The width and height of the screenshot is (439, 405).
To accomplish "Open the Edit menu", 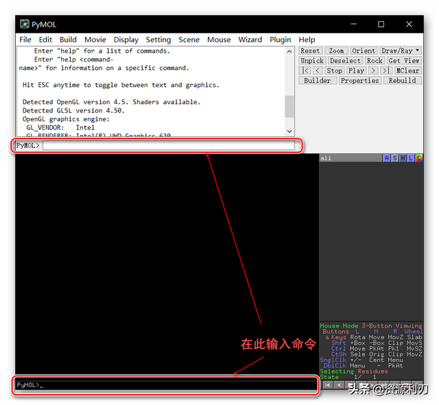I will (45, 40).
